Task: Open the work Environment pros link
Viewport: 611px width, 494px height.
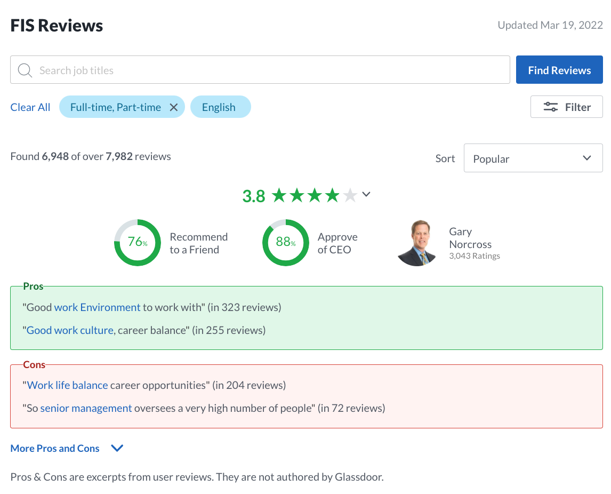Action: (98, 307)
